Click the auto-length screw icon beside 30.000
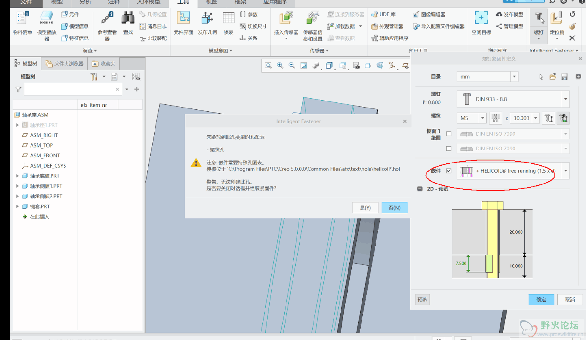The width and height of the screenshot is (586, 340). pos(548,118)
